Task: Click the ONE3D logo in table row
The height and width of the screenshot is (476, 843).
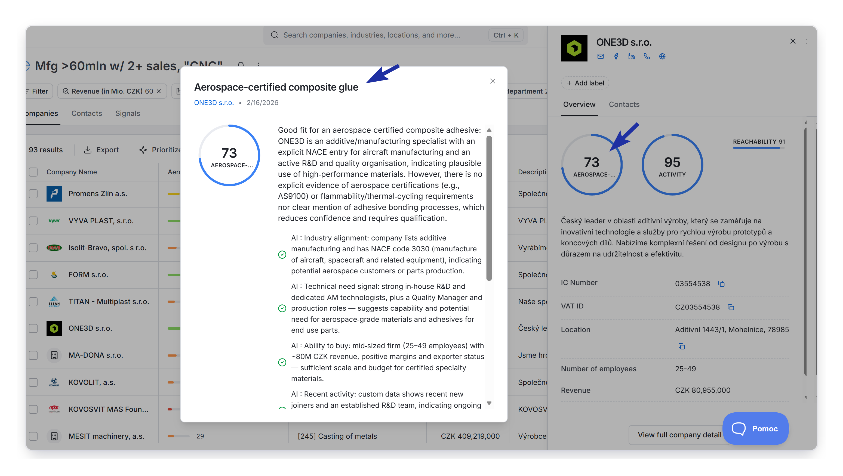Action: click(54, 328)
